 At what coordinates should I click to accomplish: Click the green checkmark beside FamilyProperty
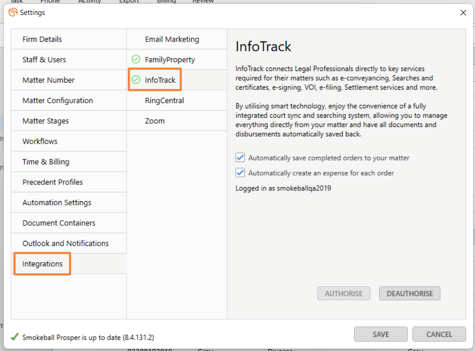coord(136,60)
